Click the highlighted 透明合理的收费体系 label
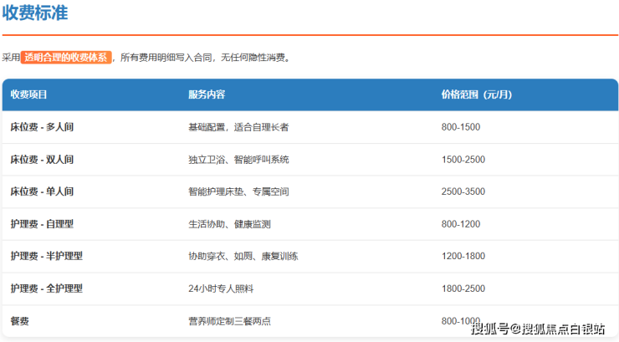619x342 pixels. click(x=66, y=58)
